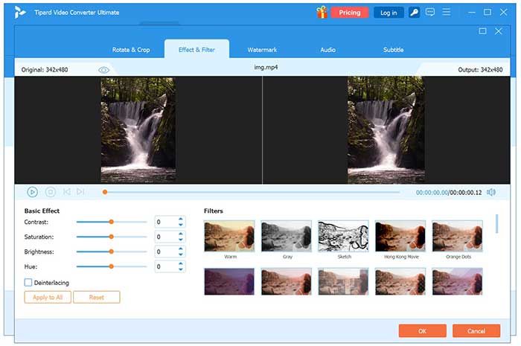Mute the preview volume speaker icon

pos(491,192)
